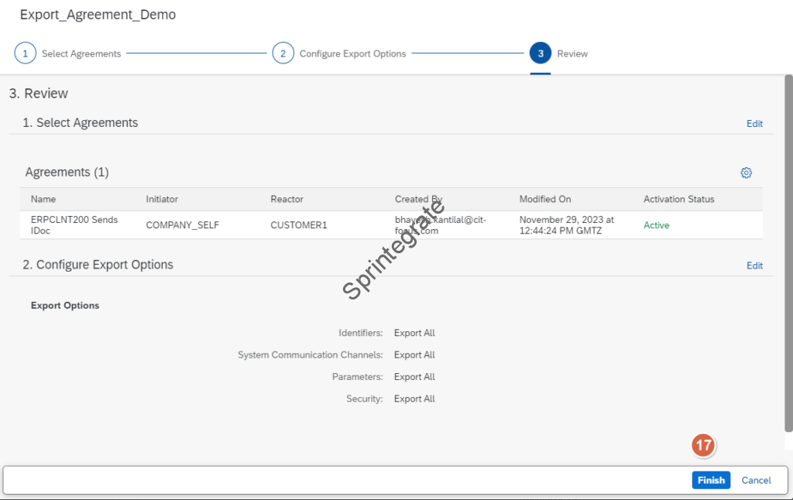Click the Reactor column header
The image size is (793, 500).
point(287,199)
